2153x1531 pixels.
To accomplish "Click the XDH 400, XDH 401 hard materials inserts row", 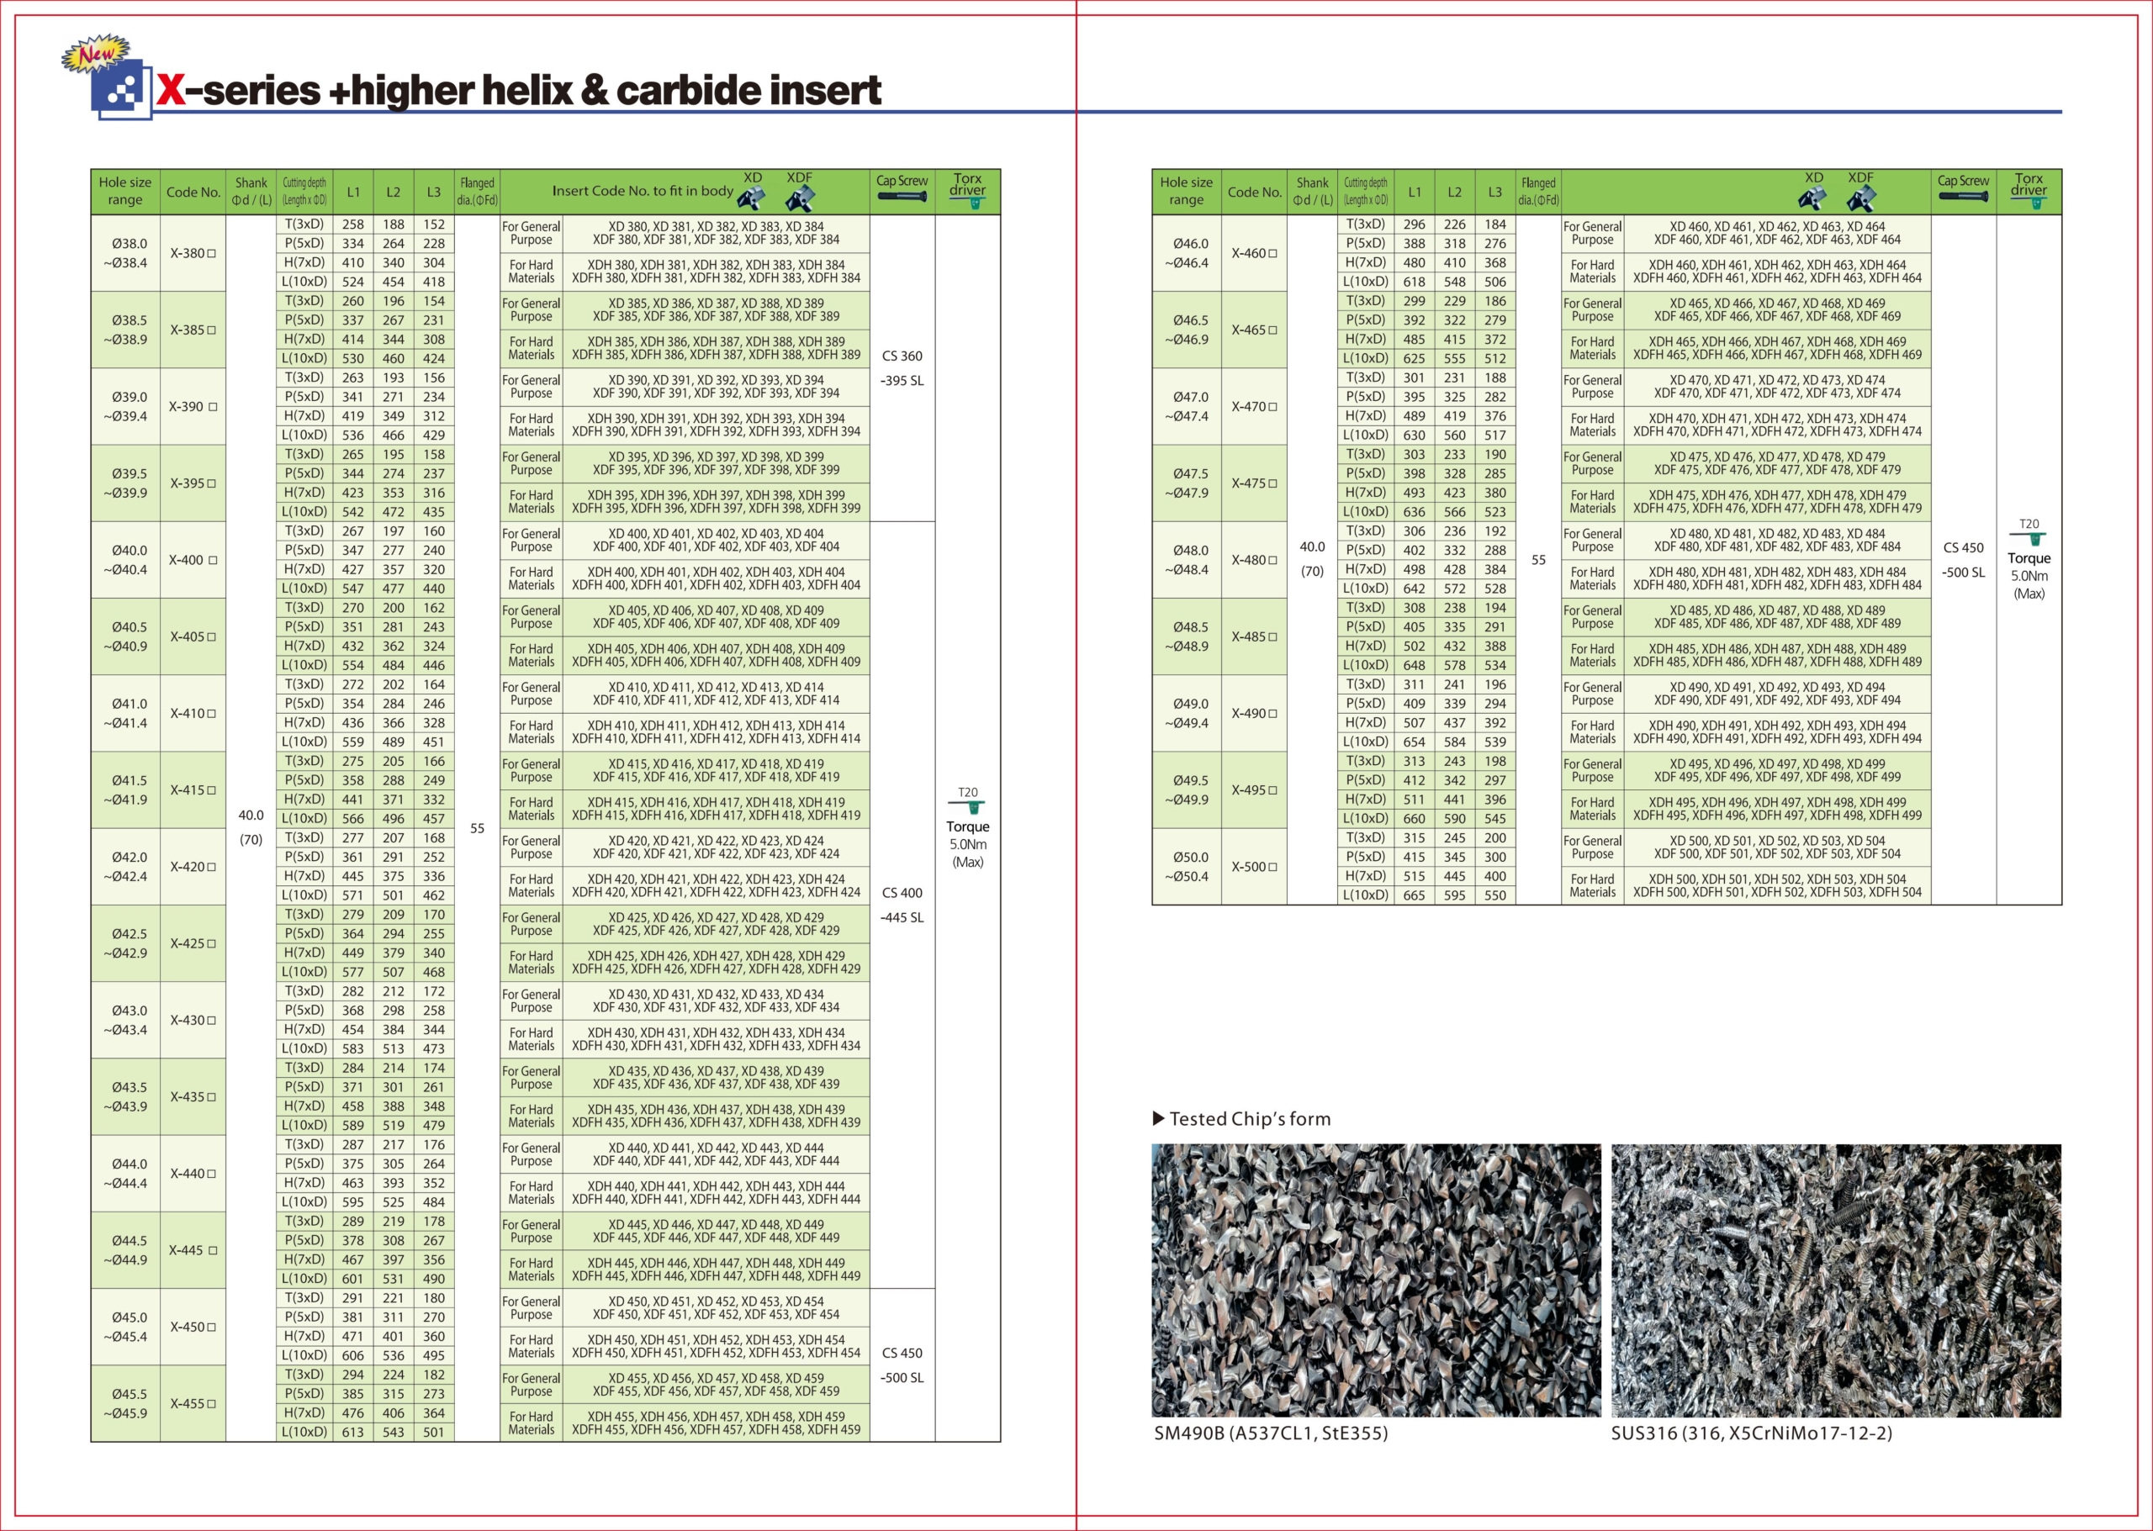I will point(716,578).
